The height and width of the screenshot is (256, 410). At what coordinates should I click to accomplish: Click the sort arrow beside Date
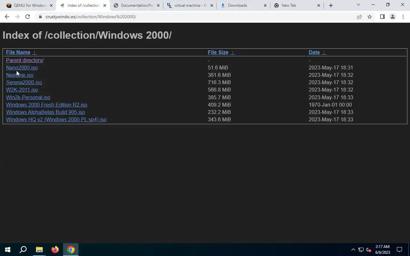(x=324, y=53)
